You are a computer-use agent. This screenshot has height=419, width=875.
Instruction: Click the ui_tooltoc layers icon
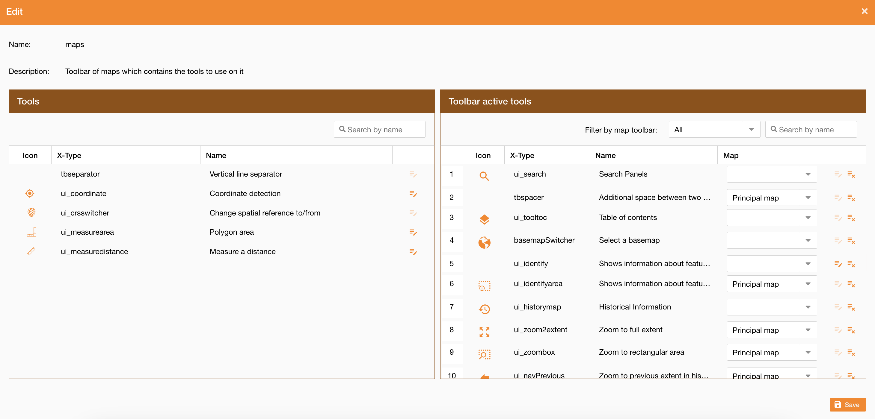(484, 219)
